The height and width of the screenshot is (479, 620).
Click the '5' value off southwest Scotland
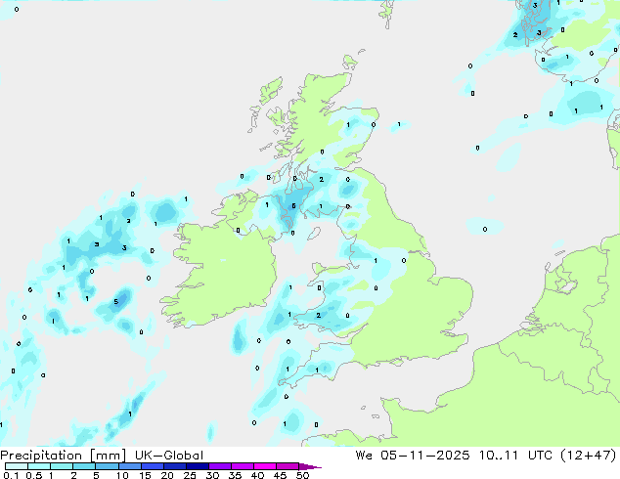[293, 206]
